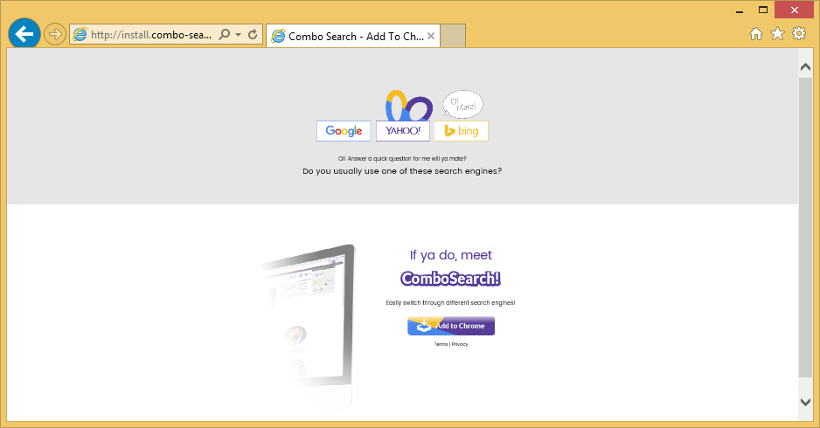Viewport: 820px width, 428px height.
Task: Refresh the current page
Action: [253, 35]
